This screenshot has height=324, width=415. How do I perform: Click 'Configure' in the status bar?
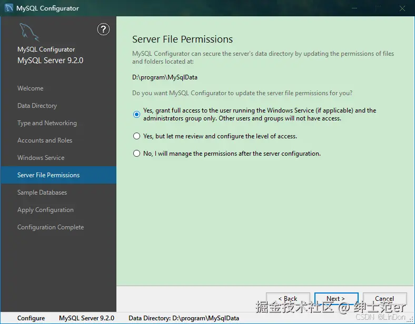[31, 318]
